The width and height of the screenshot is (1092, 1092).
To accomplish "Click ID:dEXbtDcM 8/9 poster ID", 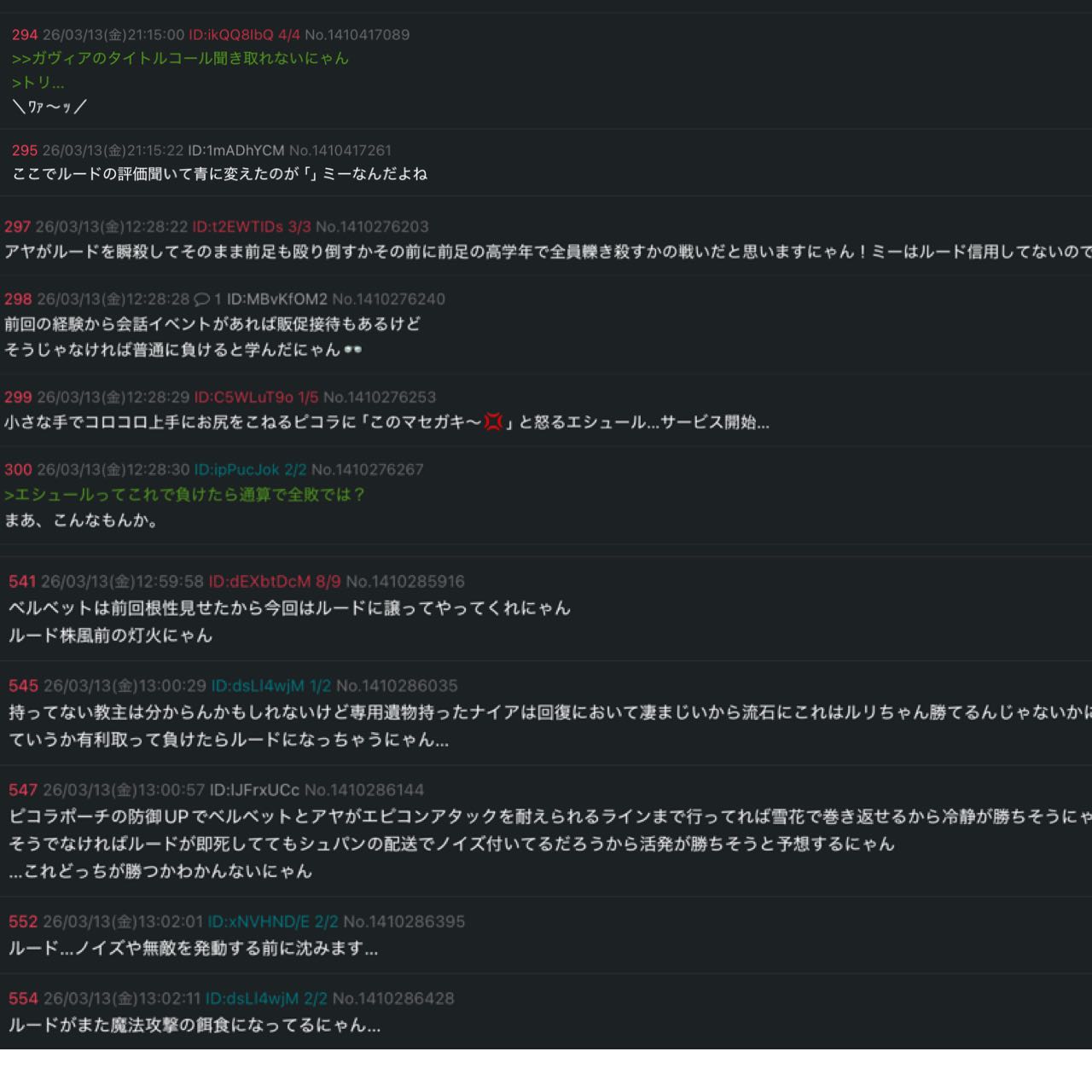I will point(274,582).
